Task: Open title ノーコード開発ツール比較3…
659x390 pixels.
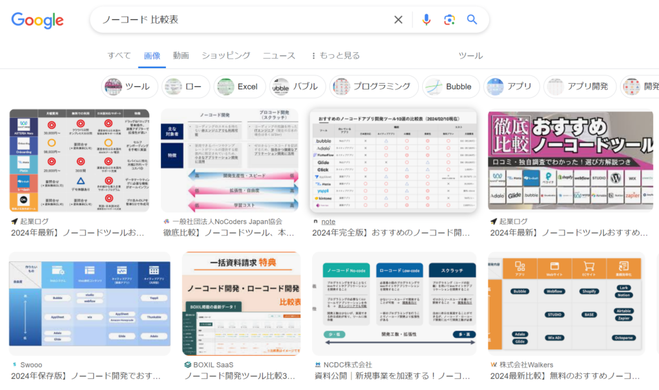Action: (x=239, y=376)
